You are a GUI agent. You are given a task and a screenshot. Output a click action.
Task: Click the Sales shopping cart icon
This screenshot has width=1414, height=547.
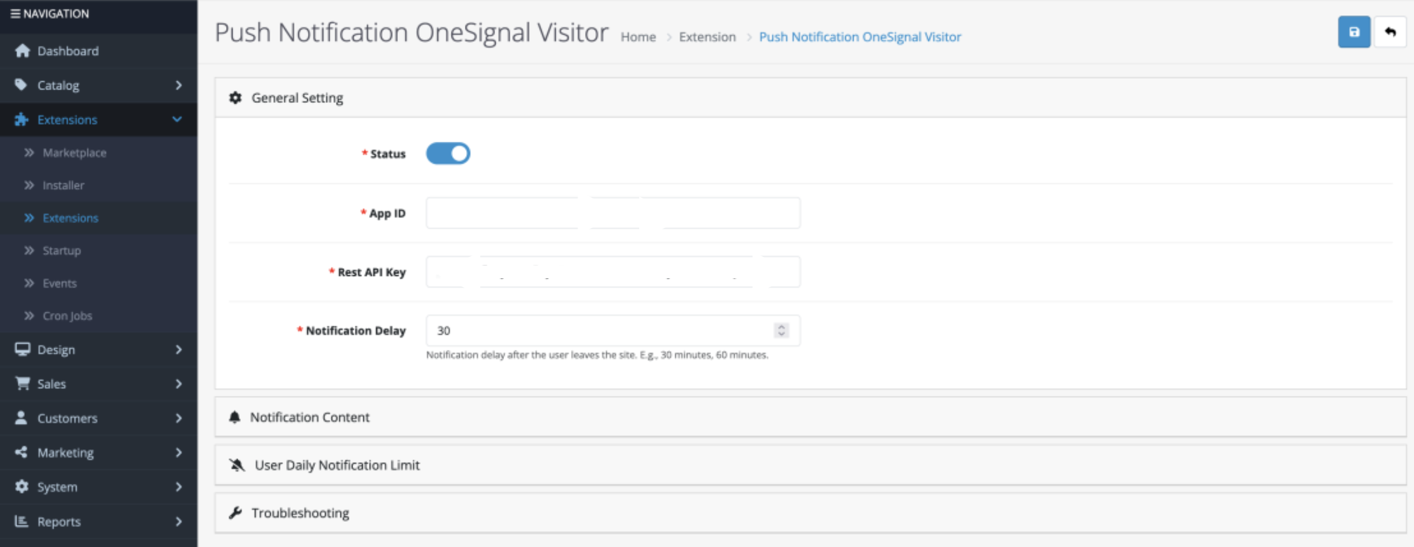pyautogui.click(x=22, y=383)
